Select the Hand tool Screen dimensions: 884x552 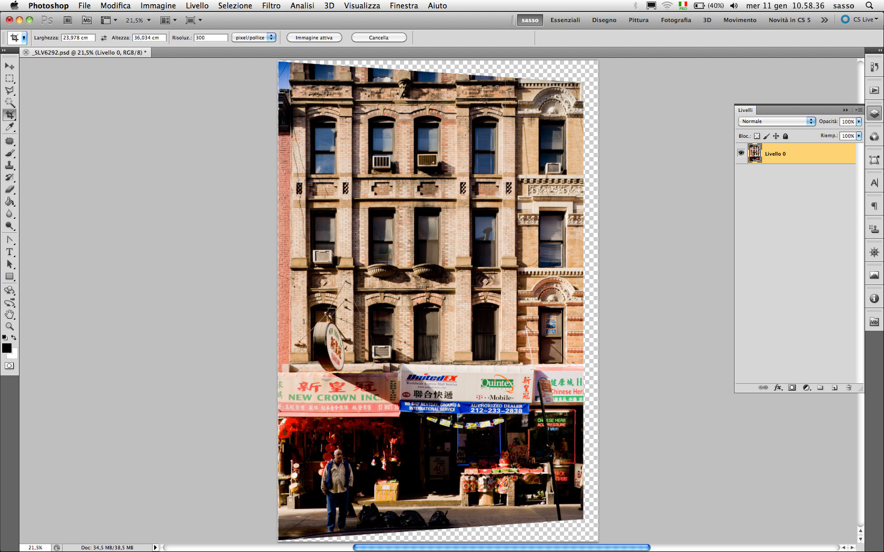click(9, 314)
